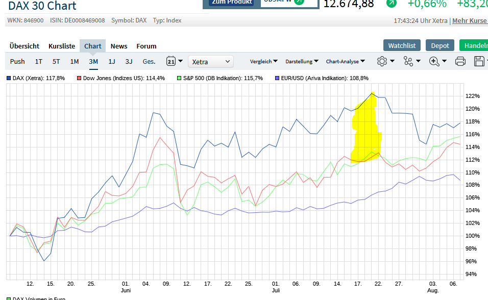Click the Dow Jones 114,4% legend text
488x300 pixels.
click(124, 79)
